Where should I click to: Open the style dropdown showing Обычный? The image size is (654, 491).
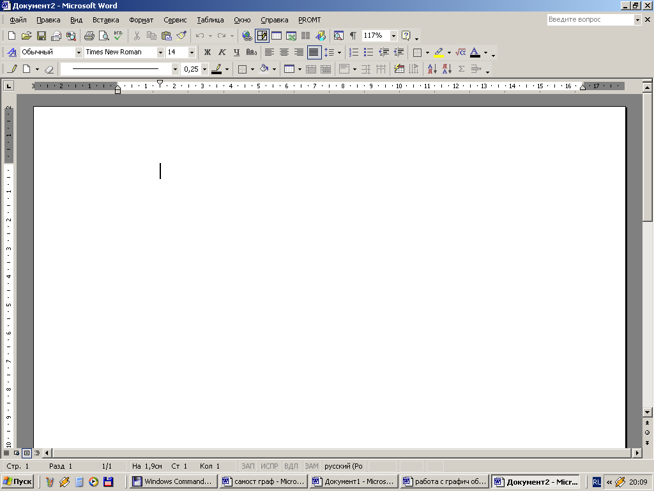pos(79,52)
